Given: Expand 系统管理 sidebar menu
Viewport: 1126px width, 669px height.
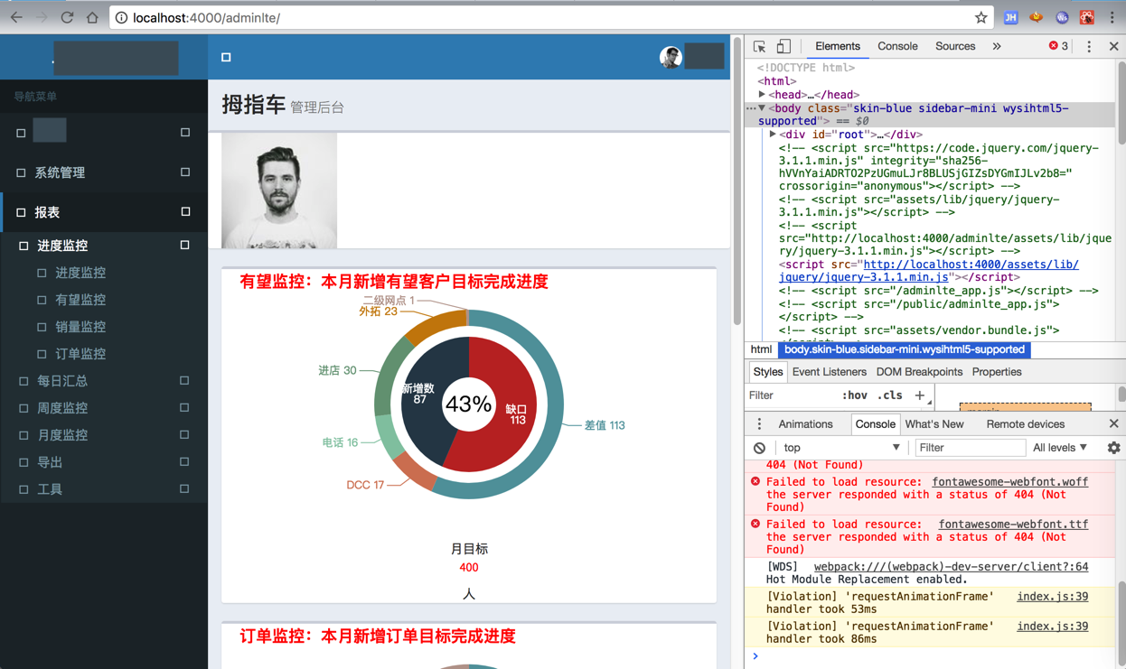Looking at the screenshot, I should click(185, 172).
